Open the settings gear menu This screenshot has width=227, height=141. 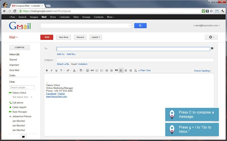[211, 37]
